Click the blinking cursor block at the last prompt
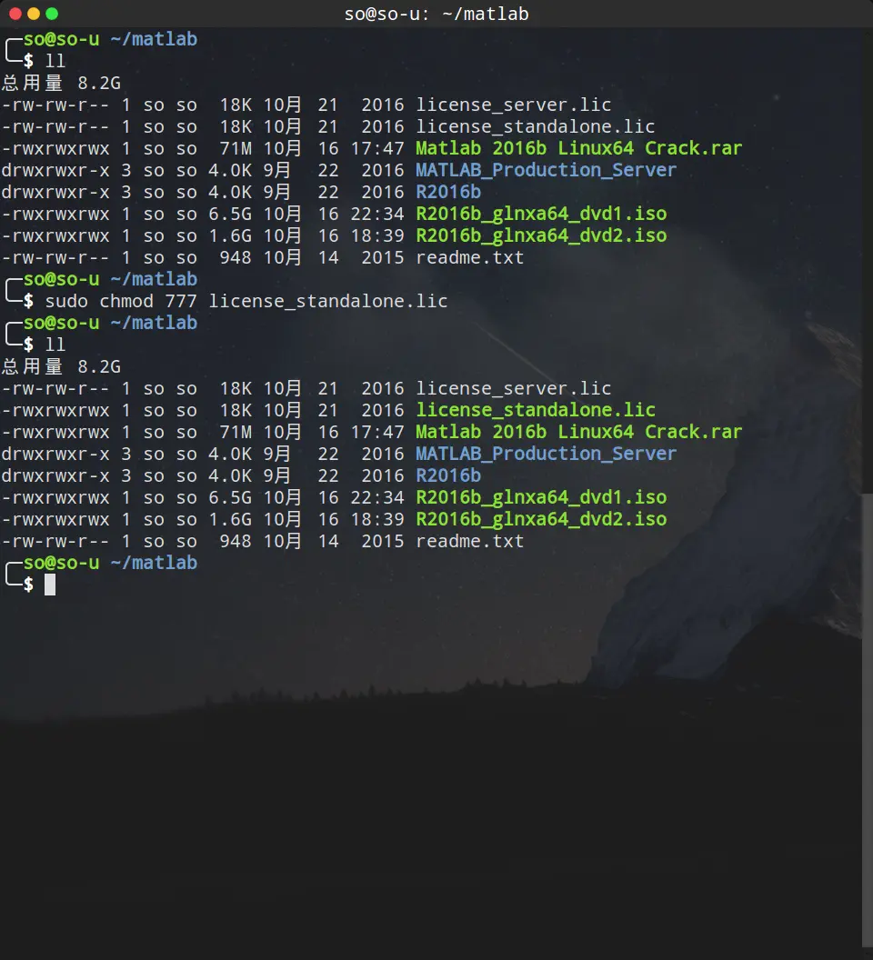 click(x=50, y=585)
